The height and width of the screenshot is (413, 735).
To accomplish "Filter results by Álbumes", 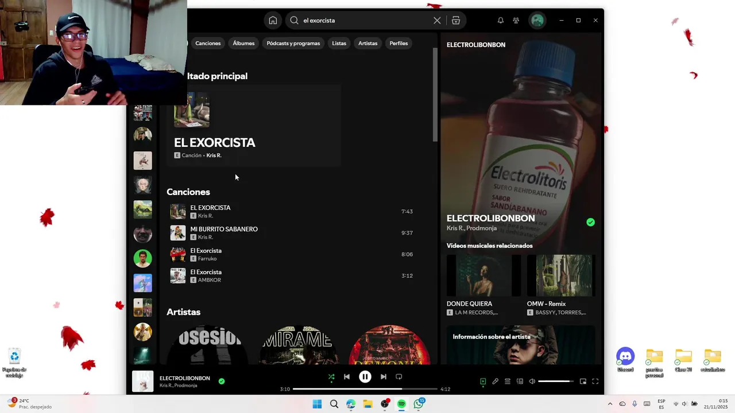I will pyautogui.click(x=243, y=44).
